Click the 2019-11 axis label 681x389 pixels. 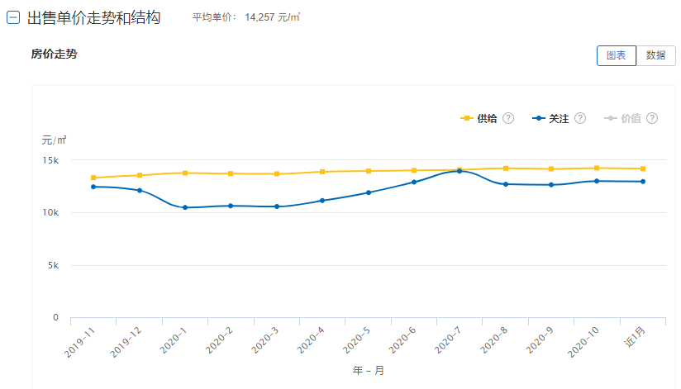point(79,343)
